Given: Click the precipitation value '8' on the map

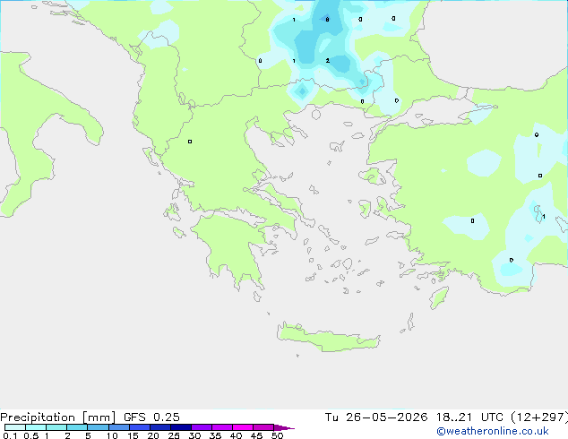Looking at the screenshot, I should coord(327,20).
